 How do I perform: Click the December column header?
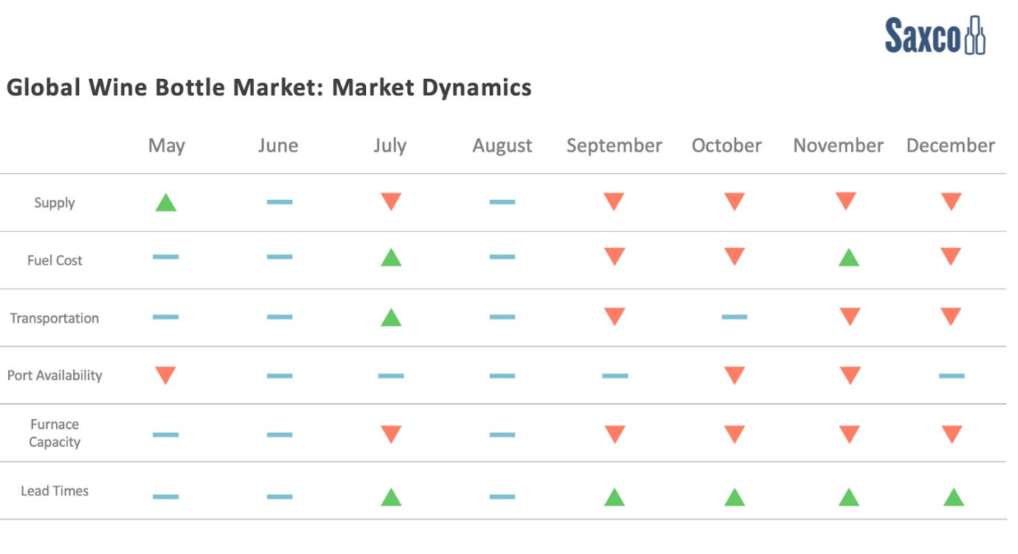coord(950,146)
